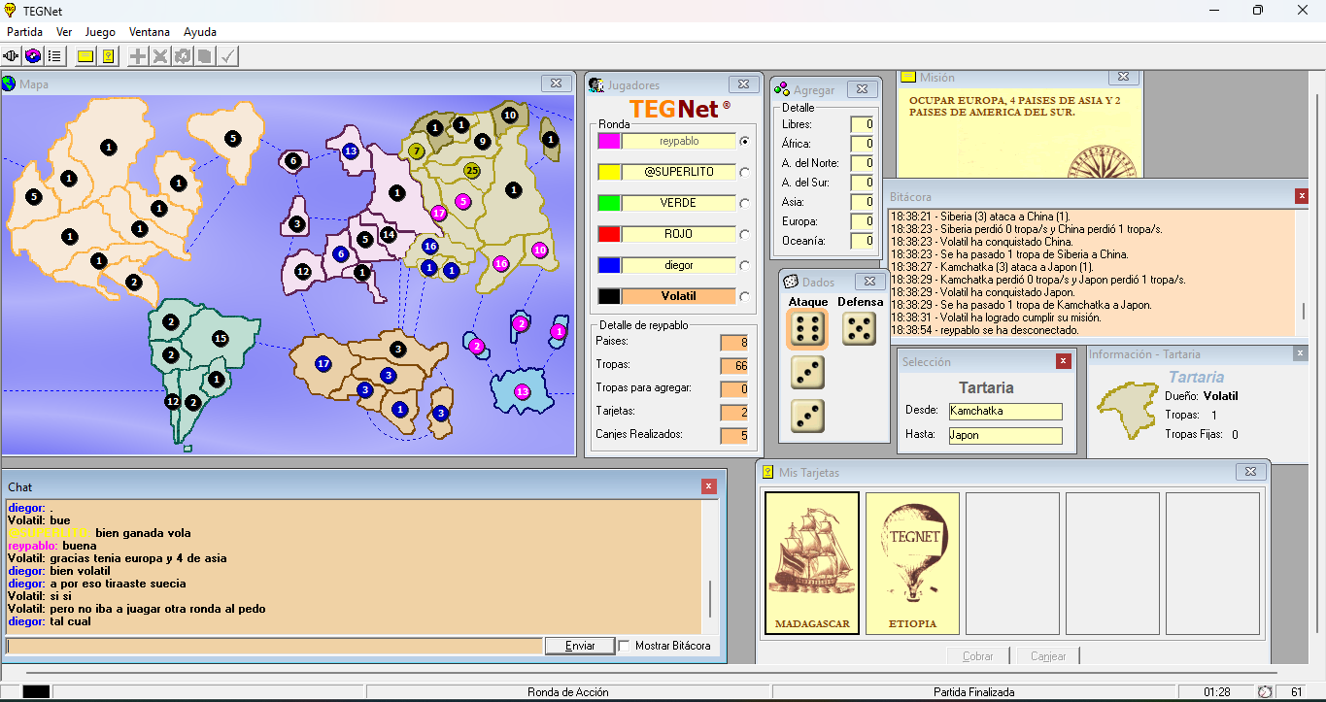Image resolution: width=1326 pixels, height=702 pixels.
Task: Click the magenta color swatch for reypablo
Action: (x=609, y=141)
